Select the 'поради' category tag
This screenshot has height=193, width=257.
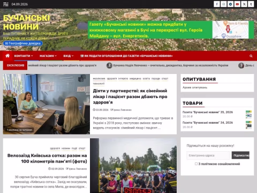coord(156,79)
